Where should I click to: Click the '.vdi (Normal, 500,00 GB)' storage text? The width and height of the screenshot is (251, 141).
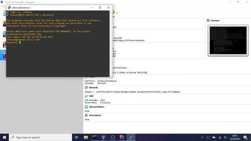130,72
